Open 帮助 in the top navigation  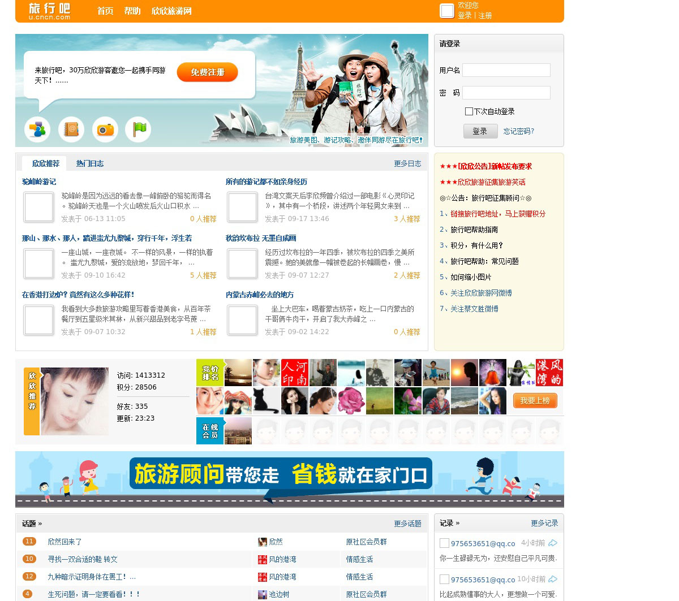132,11
